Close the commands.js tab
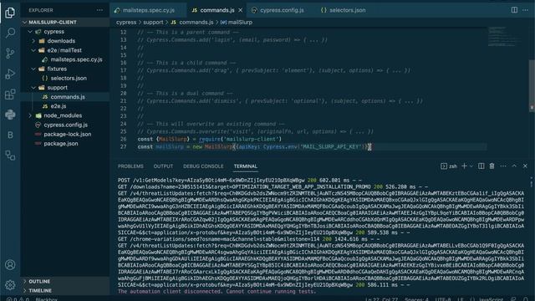535x301 pixels. point(241,10)
